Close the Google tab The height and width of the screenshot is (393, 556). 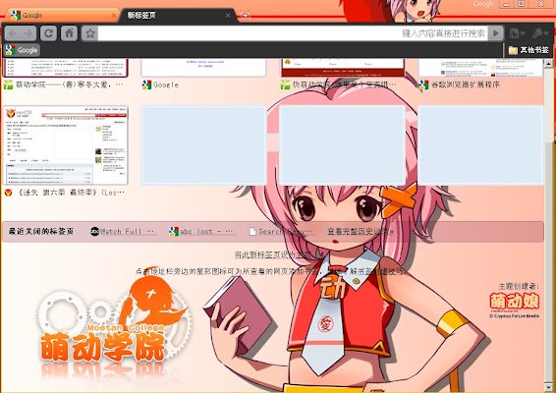point(114,16)
